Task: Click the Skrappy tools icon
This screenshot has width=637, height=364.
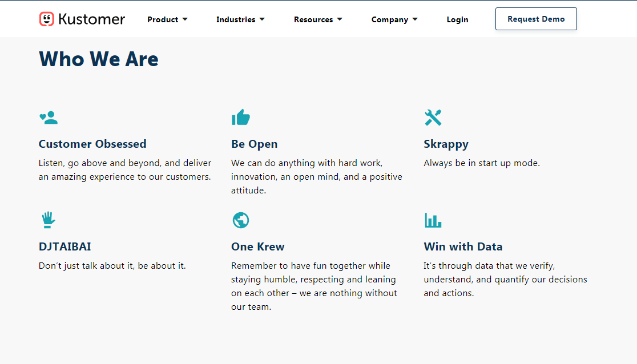Action: pyautogui.click(x=433, y=118)
